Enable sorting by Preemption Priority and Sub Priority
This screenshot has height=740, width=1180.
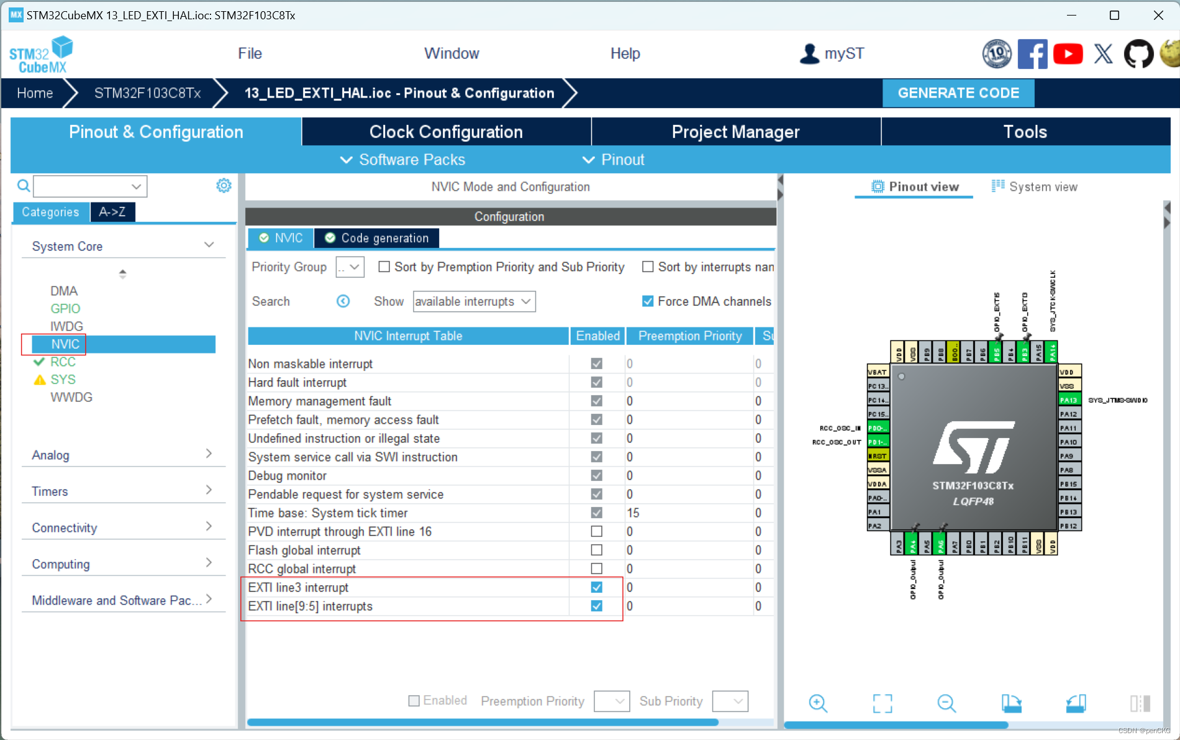[384, 267]
